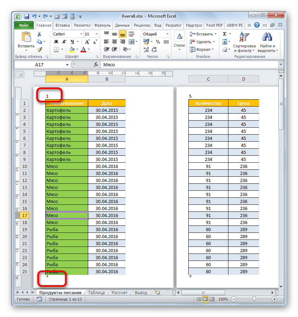
Task: Expand the font size 11 dropdown
Action: click(96, 34)
